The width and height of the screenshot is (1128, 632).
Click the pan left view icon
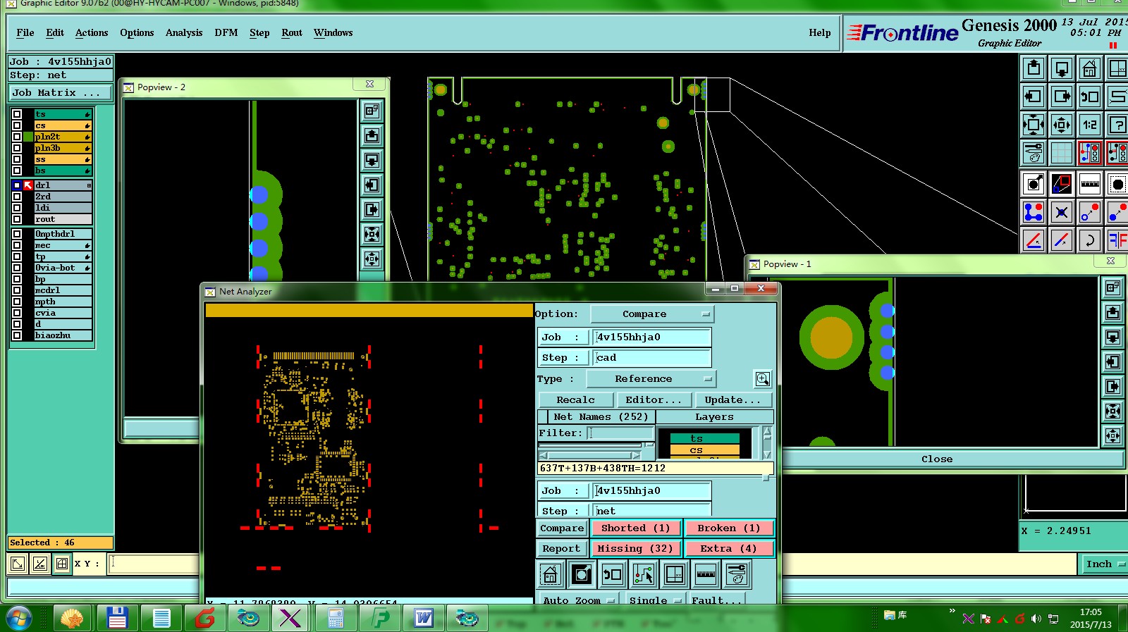[1034, 97]
